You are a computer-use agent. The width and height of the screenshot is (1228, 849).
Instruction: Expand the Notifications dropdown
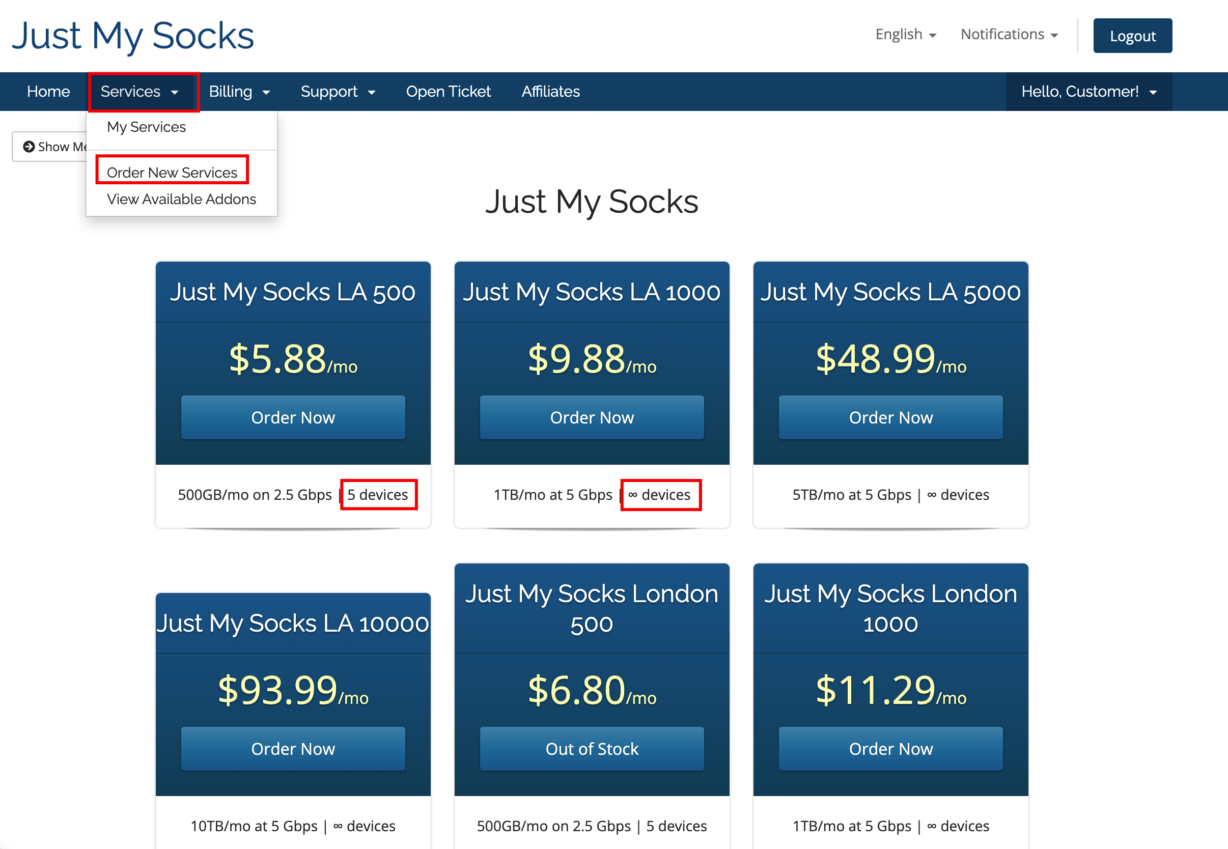click(1009, 35)
